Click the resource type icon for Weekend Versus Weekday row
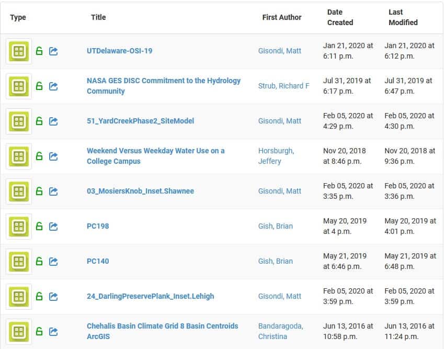 pos(19,156)
